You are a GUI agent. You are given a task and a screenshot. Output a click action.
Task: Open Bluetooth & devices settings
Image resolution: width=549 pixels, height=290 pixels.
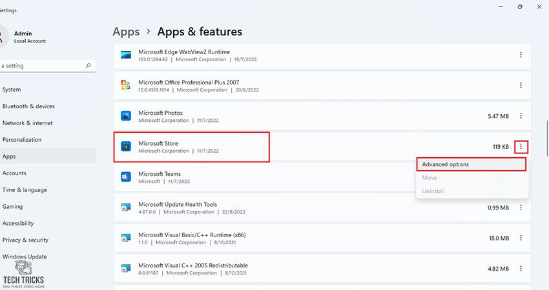[48, 106]
